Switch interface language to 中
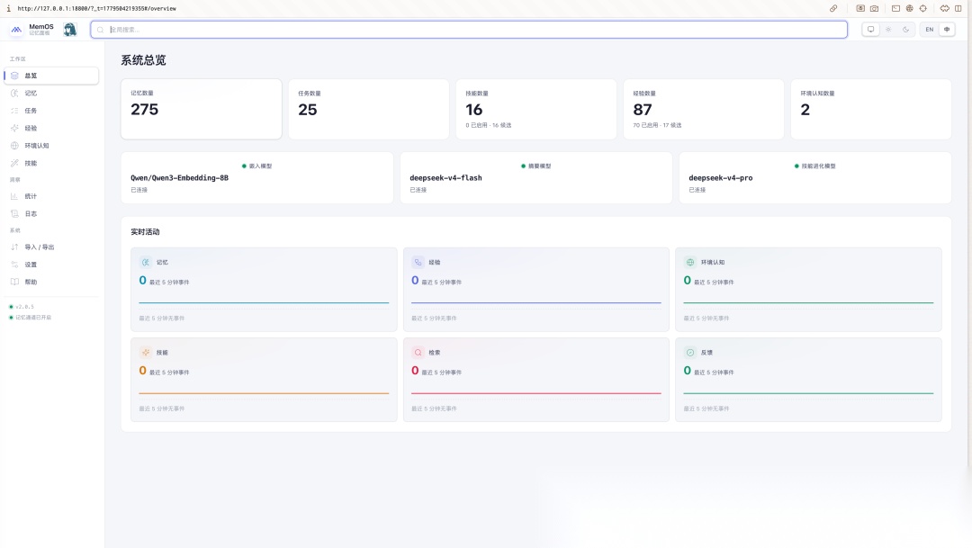 pyautogui.click(x=947, y=29)
